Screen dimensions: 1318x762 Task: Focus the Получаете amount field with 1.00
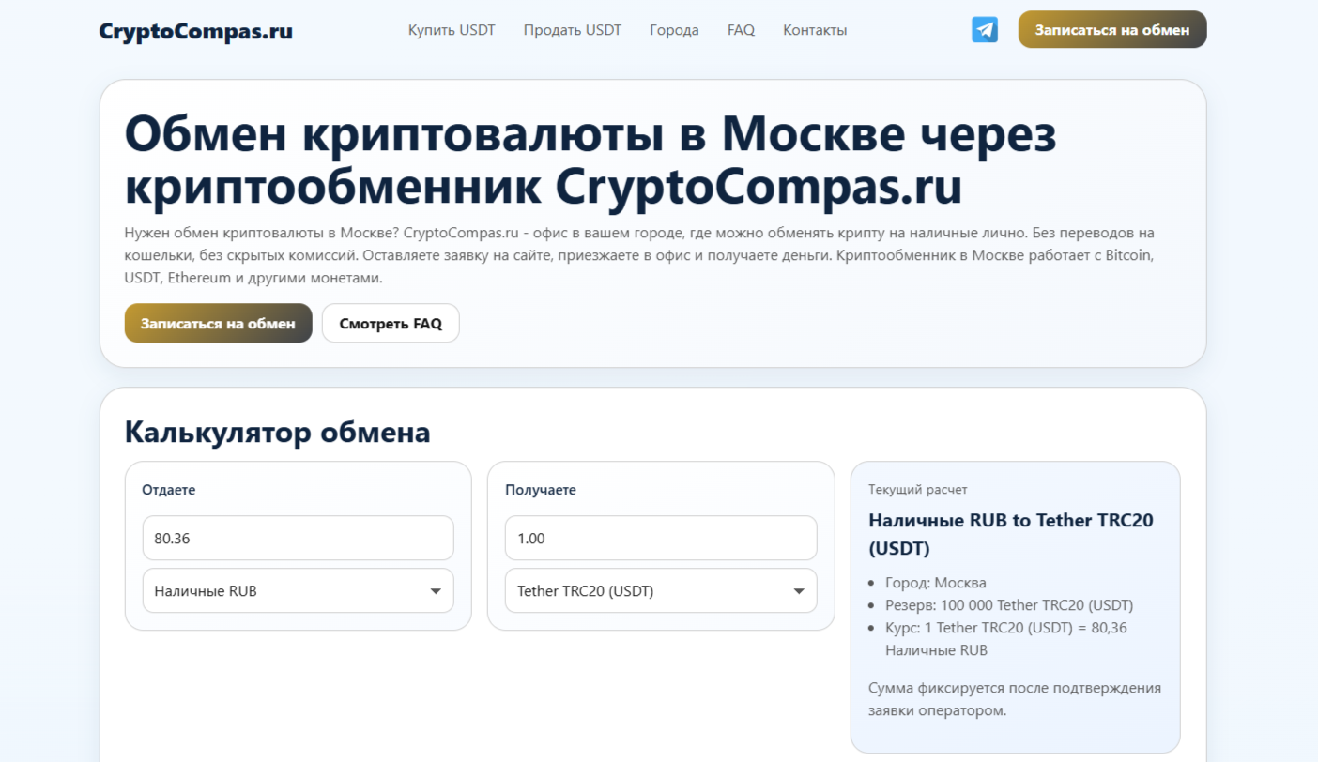pos(661,538)
